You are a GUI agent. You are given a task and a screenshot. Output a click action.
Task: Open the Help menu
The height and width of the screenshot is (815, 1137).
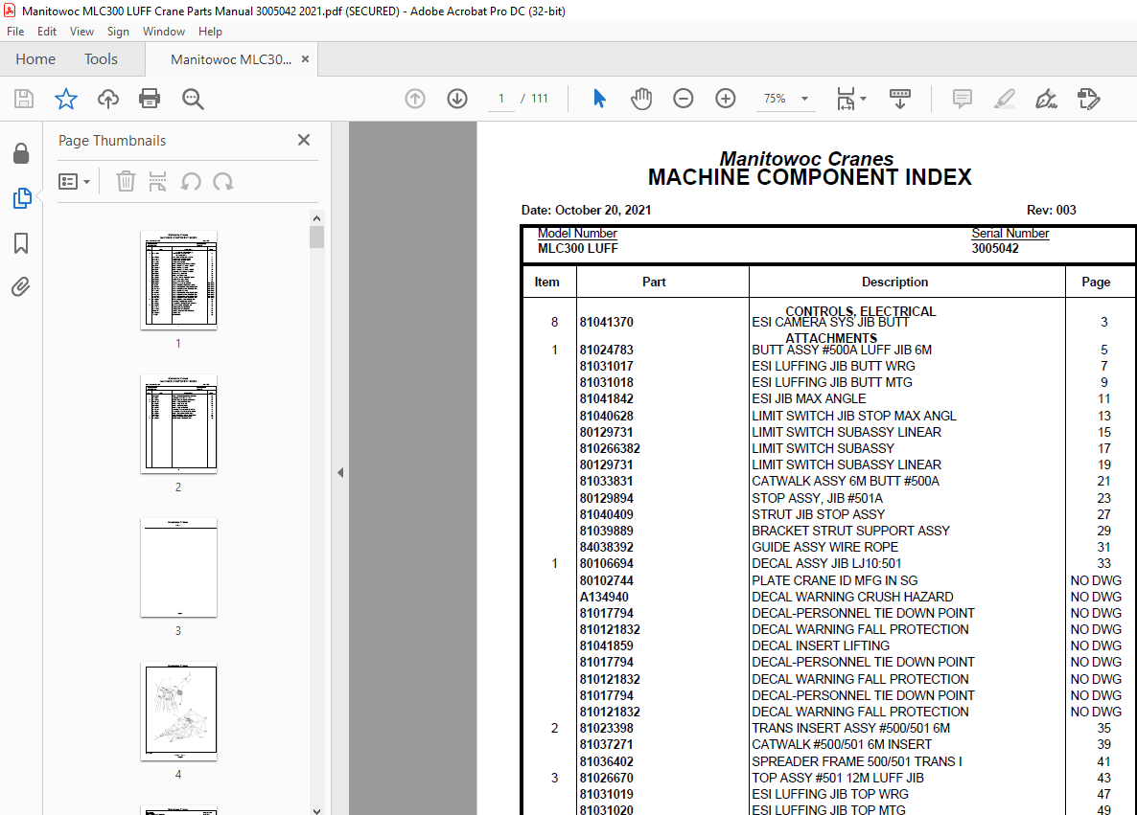click(210, 32)
